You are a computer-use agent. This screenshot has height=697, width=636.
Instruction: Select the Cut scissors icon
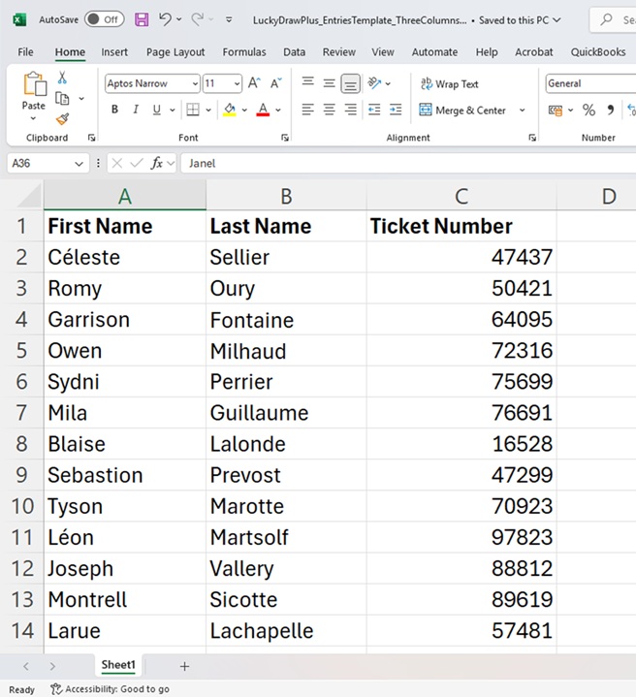click(62, 78)
